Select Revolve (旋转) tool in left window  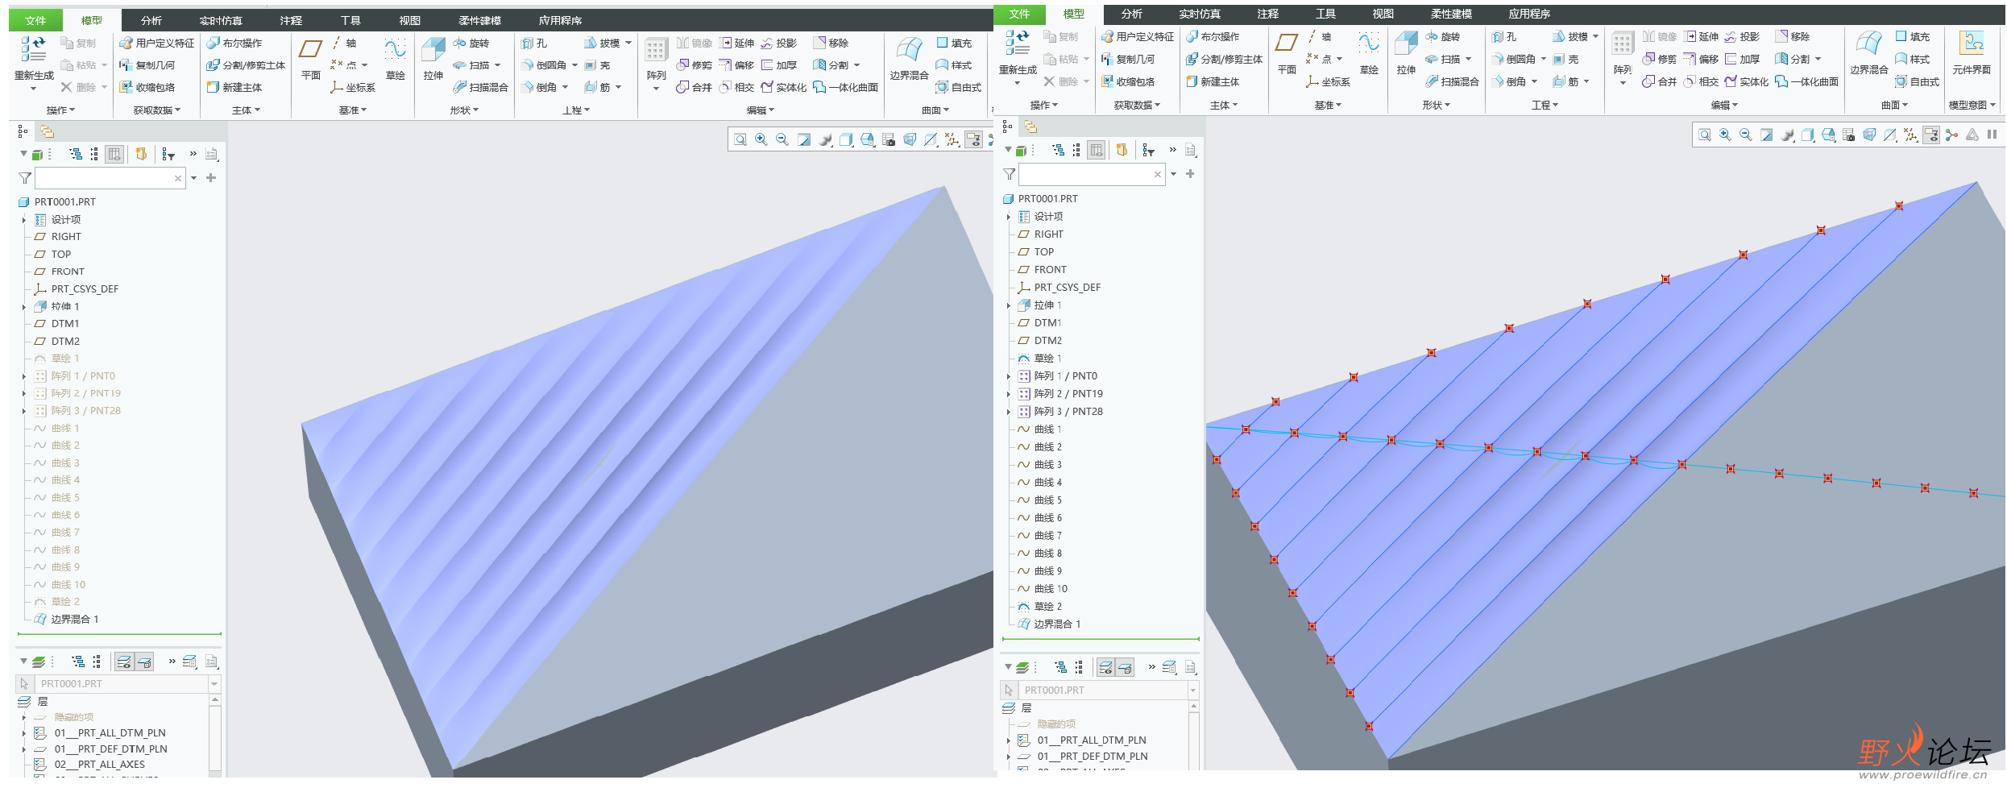click(471, 43)
